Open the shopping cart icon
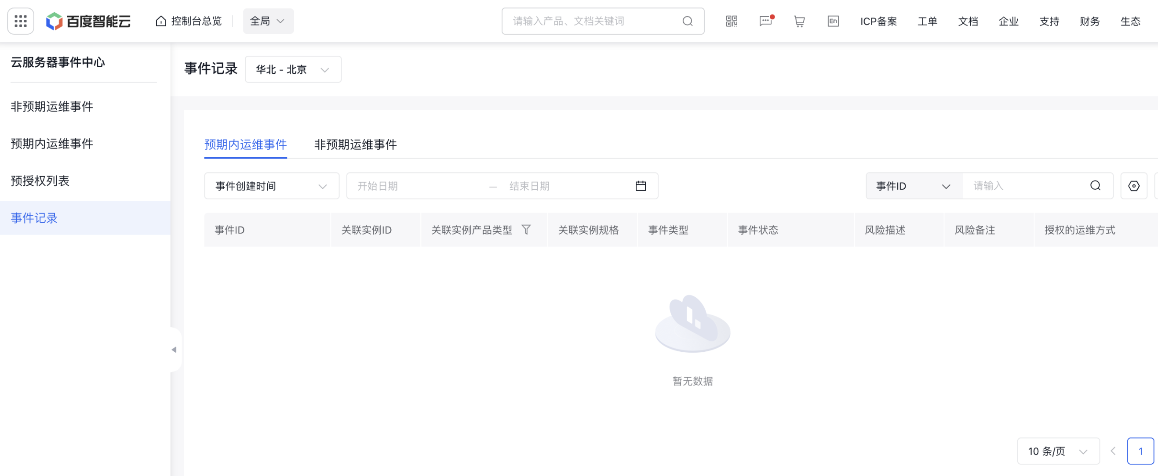 point(799,21)
